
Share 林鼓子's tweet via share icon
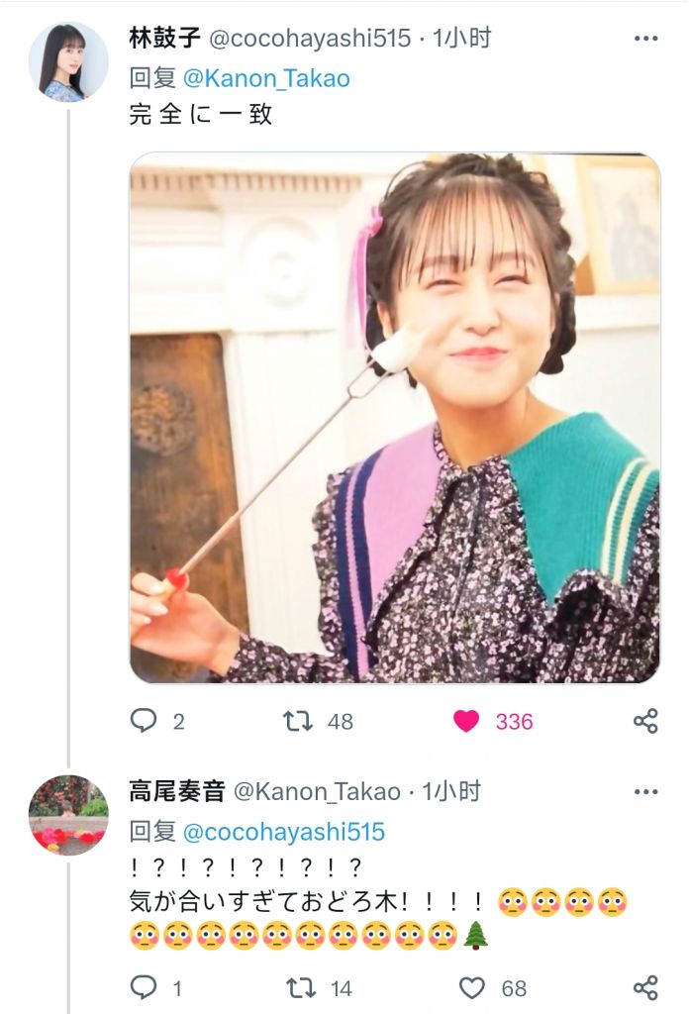tap(645, 721)
